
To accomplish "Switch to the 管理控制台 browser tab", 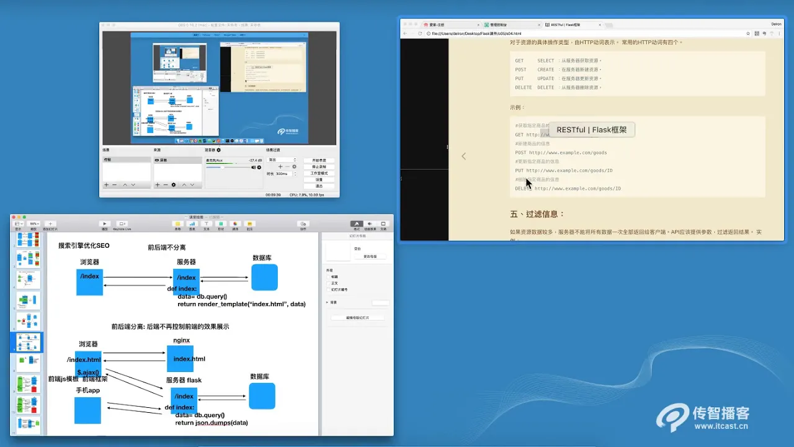I will (x=512, y=25).
